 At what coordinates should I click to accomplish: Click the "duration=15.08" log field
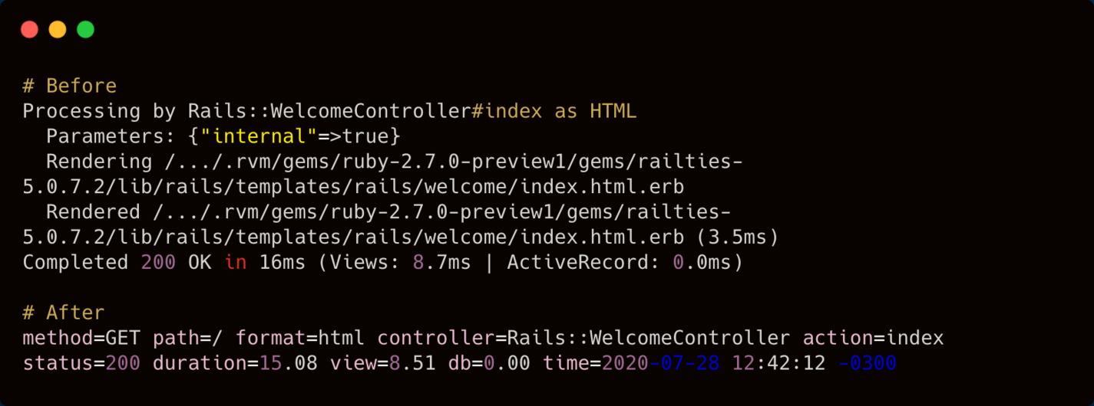235,363
